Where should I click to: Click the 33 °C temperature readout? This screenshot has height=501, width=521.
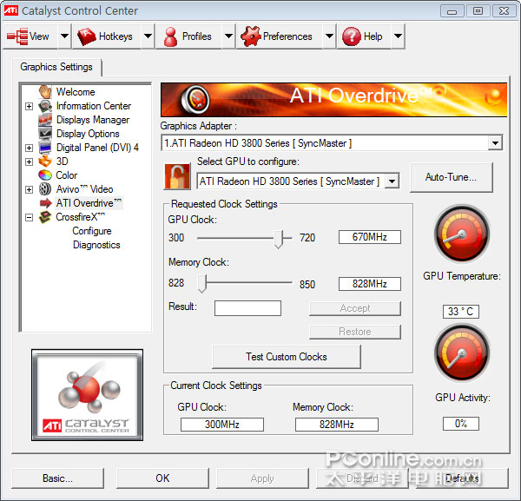coord(460,312)
